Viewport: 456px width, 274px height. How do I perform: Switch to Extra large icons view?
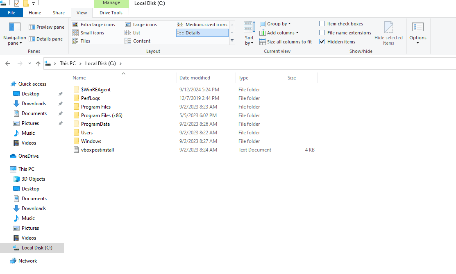pyautogui.click(x=95, y=24)
